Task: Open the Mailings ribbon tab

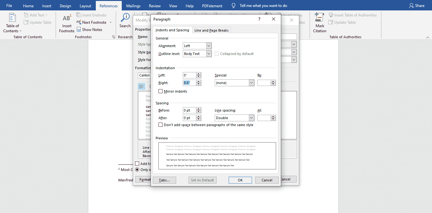Action: [x=133, y=5]
